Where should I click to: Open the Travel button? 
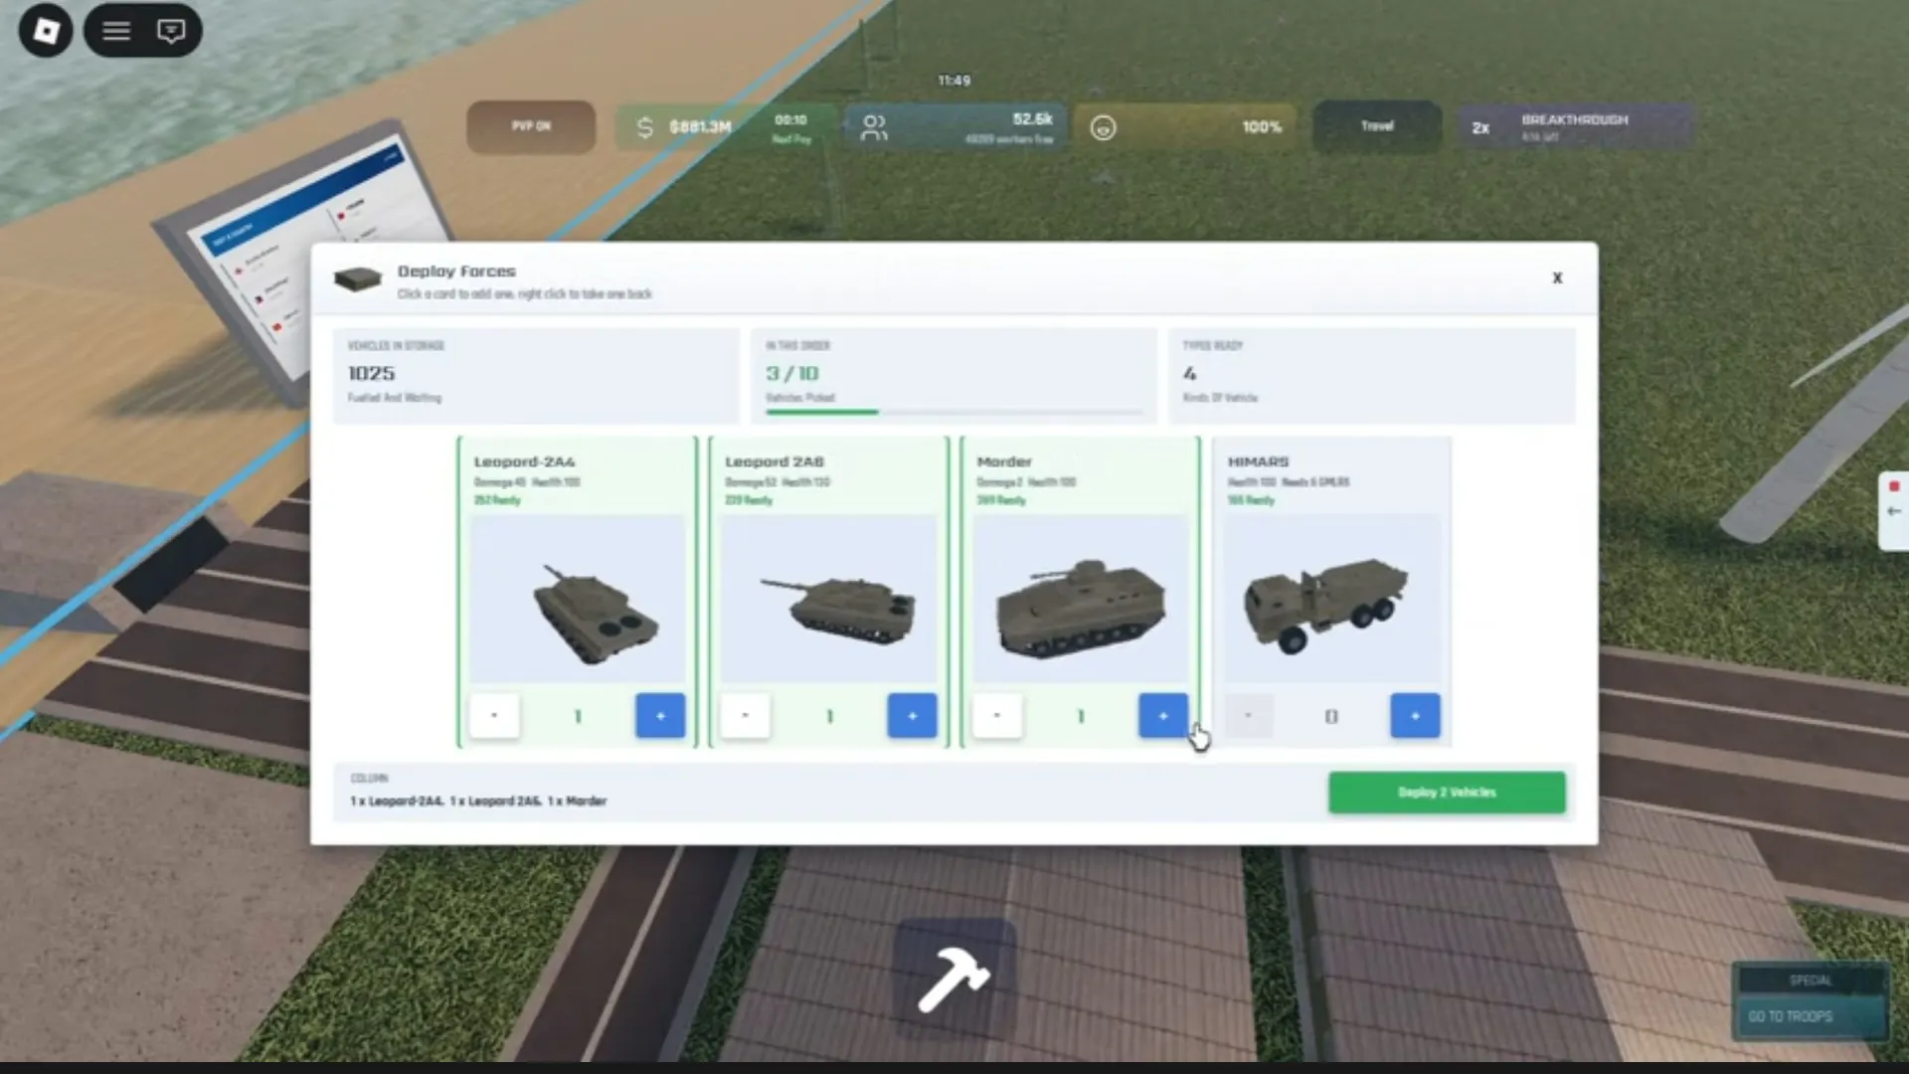click(1377, 126)
